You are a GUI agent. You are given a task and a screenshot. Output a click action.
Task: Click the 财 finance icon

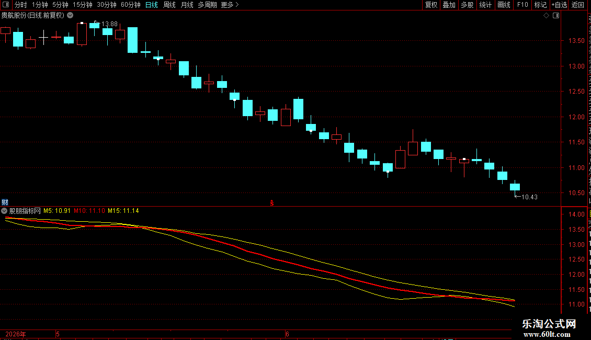click(x=5, y=202)
